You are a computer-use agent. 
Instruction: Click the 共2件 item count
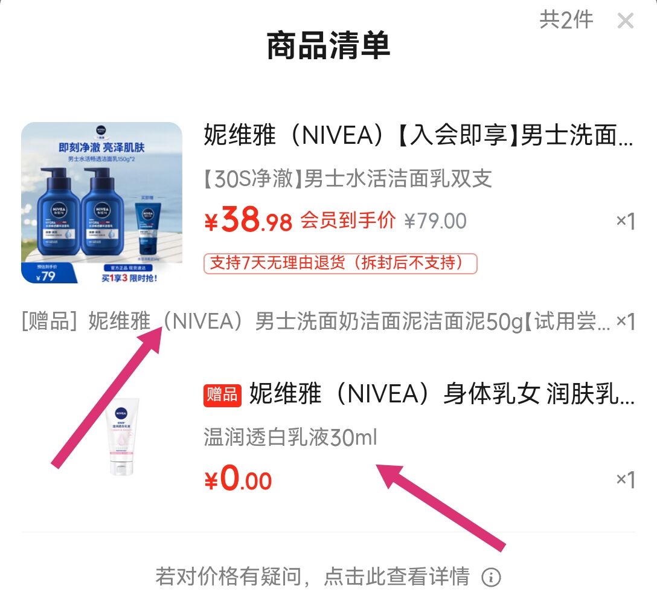point(566,20)
